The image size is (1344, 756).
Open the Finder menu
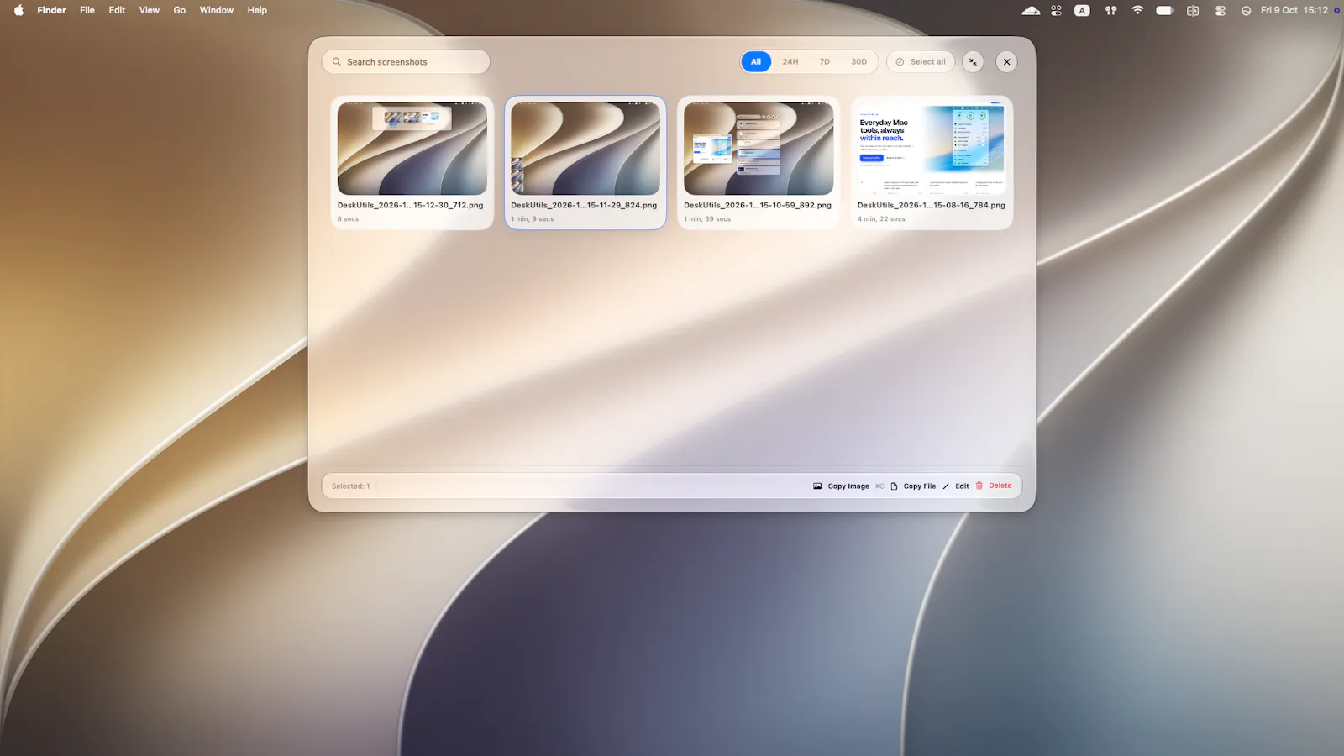click(x=51, y=10)
